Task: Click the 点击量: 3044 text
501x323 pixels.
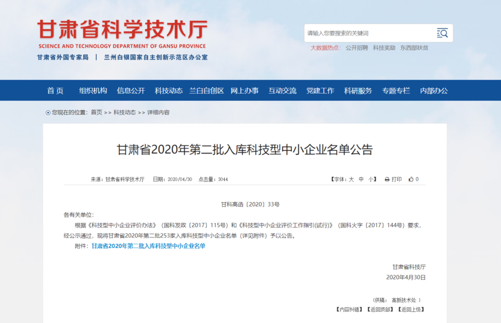Action: (x=213, y=179)
